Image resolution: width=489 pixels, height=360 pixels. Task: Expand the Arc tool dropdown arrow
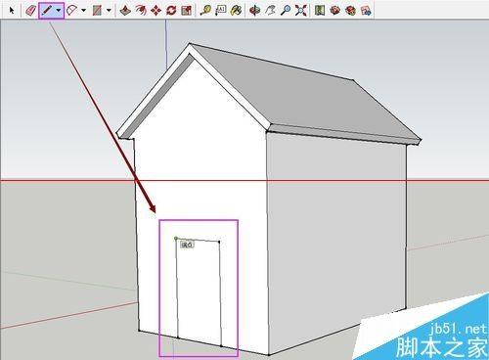point(83,11)
